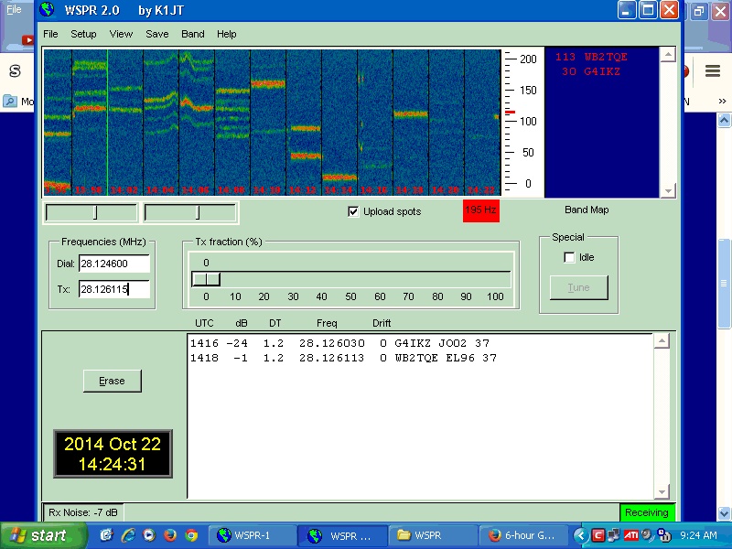732x549 pixels.
Task: Click the tray icon beside the clock
Action: 664,535
